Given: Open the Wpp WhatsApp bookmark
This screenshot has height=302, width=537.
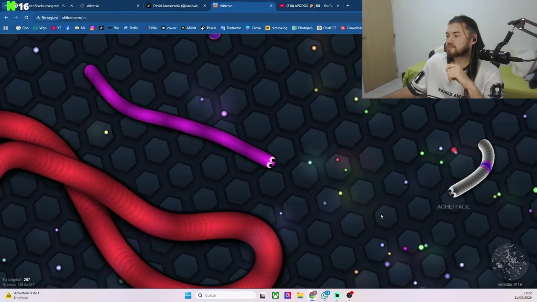Looking at the screenshot, I should pos(40,28).
